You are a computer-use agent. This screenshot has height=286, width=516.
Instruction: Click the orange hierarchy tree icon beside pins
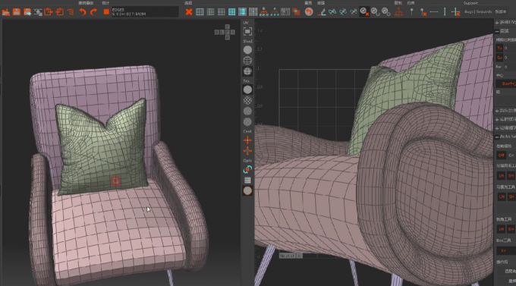(x=398, y=12)
